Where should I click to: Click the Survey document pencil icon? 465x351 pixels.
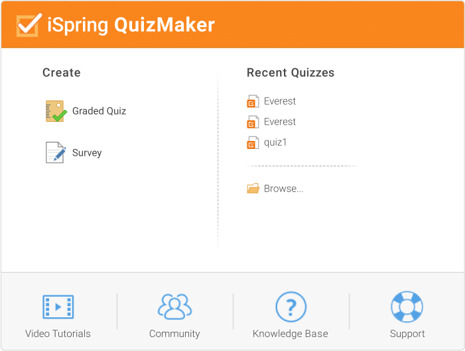point(56,153)
